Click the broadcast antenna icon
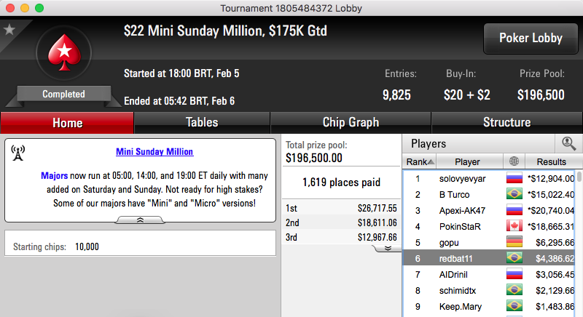583x317 pixels. coord(17,153)
